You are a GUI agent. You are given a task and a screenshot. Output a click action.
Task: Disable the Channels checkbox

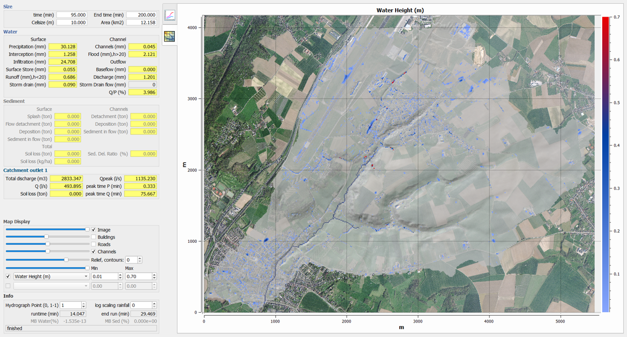[x=94, y=252]
